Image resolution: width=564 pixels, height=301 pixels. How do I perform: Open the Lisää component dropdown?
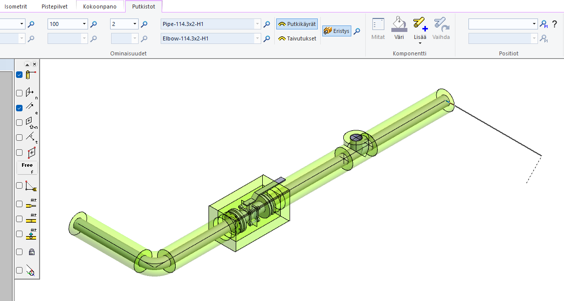point(419,43)
